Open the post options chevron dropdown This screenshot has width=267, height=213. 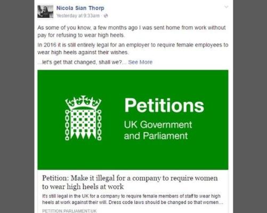pyautogui.click(x=226, y=7)
